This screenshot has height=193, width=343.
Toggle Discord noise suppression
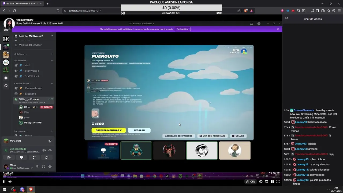(44, 150)
